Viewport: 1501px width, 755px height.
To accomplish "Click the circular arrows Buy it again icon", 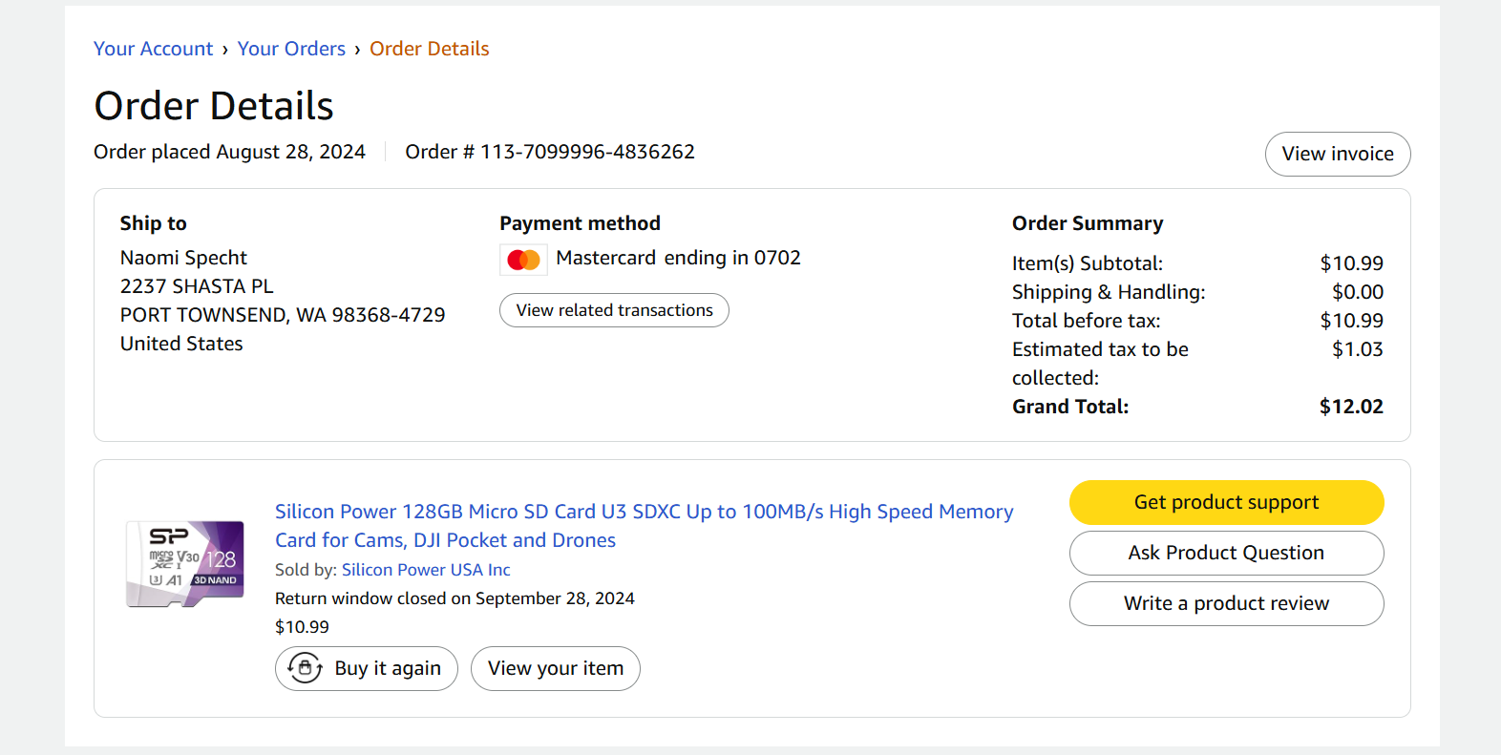I will (x=305, y=668).
